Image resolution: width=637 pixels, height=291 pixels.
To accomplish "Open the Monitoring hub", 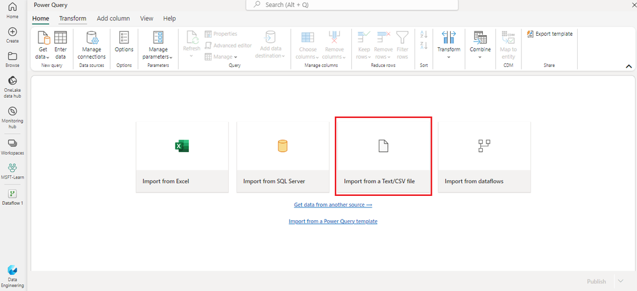I will pos(12,118).
